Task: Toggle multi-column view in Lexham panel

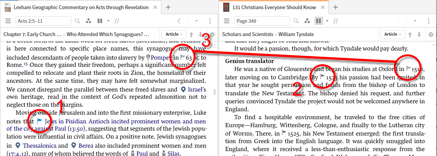Action: pyautogui.click(x=100, y=21)
